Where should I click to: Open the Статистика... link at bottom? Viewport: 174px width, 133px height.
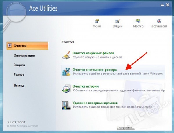click(125, 128)
